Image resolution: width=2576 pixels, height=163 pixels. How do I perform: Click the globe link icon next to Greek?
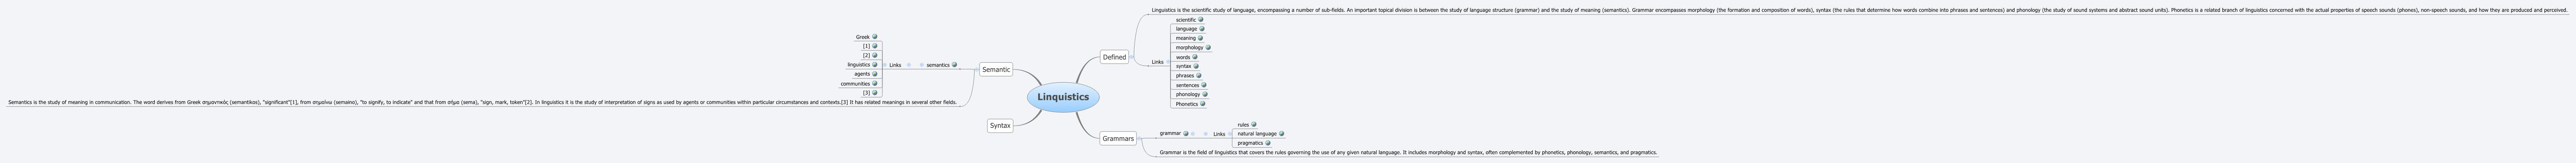875,37
